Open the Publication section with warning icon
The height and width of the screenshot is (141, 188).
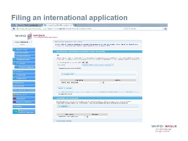24,95
